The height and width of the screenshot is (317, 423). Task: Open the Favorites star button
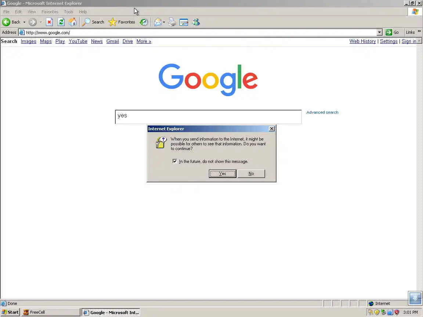pos(122,22)
